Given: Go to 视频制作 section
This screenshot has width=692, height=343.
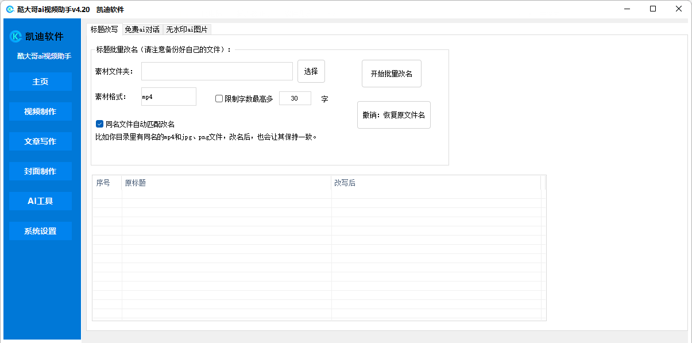Looking at the screenshot, I should click(x=40, y=111).
